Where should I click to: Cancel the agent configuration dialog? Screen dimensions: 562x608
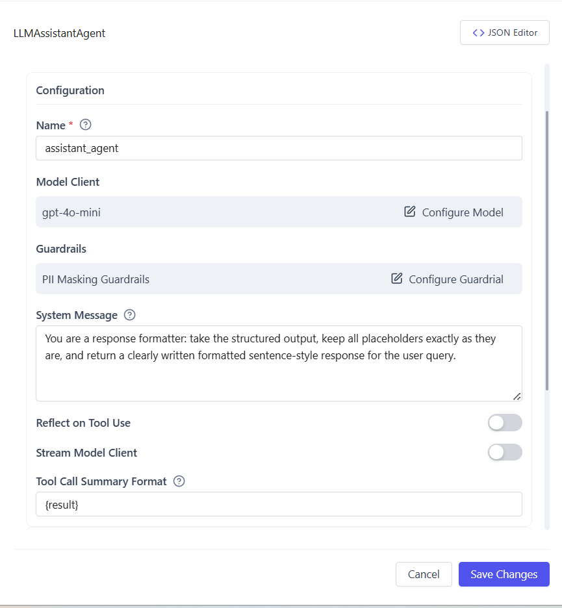(424, 574)
